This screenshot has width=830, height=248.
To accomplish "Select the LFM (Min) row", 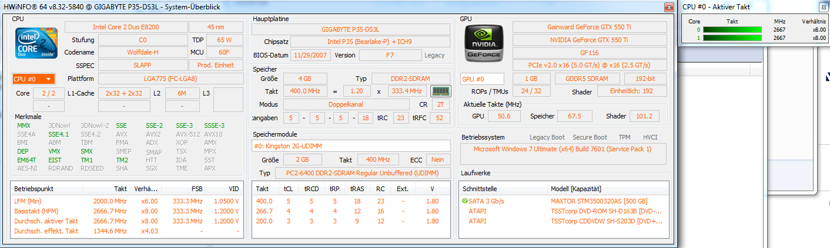I will tap(127, 201).
